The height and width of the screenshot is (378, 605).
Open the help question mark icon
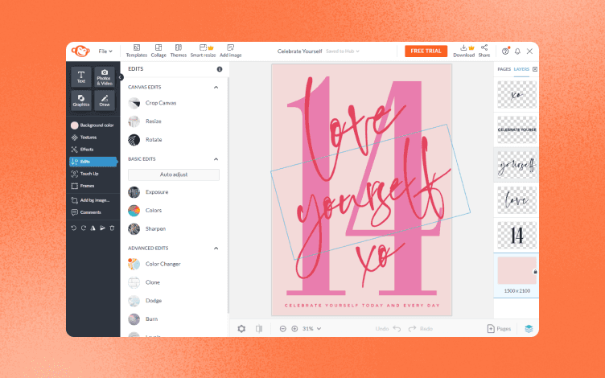505,51
